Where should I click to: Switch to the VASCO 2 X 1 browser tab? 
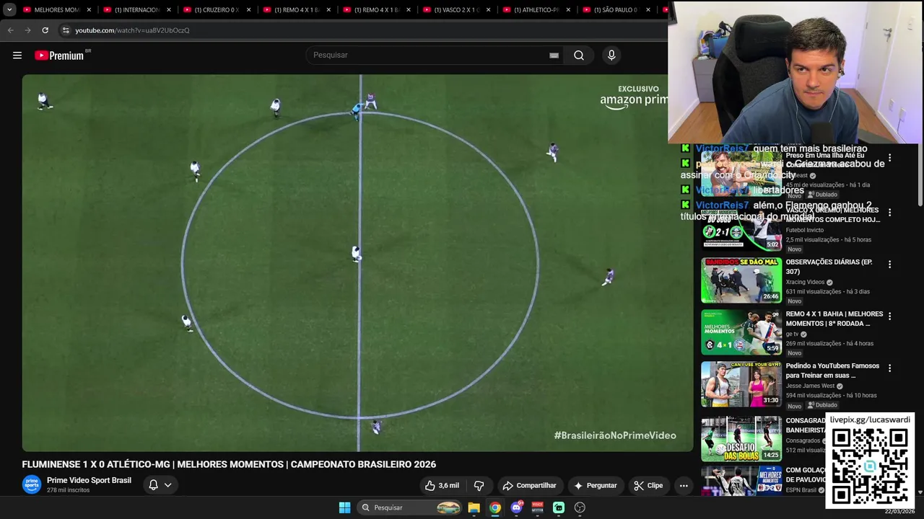(456, 10)
